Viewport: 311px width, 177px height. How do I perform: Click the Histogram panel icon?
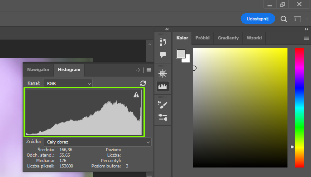click(x=163, y=86)
